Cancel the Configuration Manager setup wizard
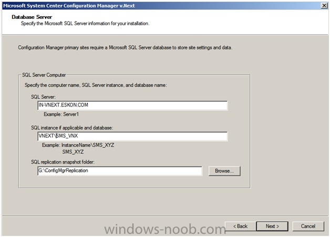Image resolution: width=330 pixels, height=237 pixels. [x=308, y=227]
